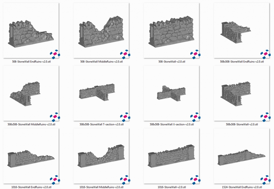
Task: Click the 508-StoneWall-v2.0.stl filename text
Action: 171,62
